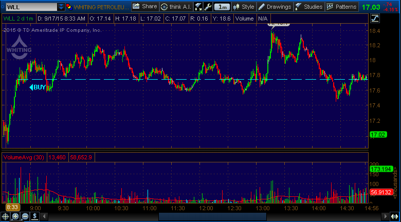Screen dimensions: 401x222
Task: Open the flask Edit Studies icon
Action: 198,7
